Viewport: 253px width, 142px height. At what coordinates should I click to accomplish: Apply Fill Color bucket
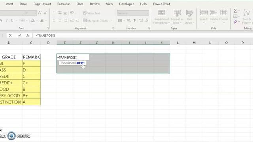[x=33, y=21]
